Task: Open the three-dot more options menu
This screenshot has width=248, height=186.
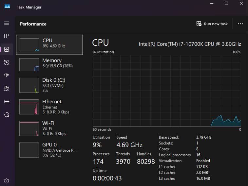Action: (240, 24)
